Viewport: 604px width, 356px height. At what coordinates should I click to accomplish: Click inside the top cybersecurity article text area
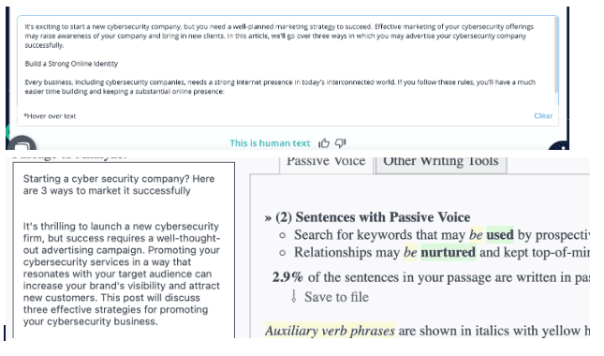(x=287, y=60)
